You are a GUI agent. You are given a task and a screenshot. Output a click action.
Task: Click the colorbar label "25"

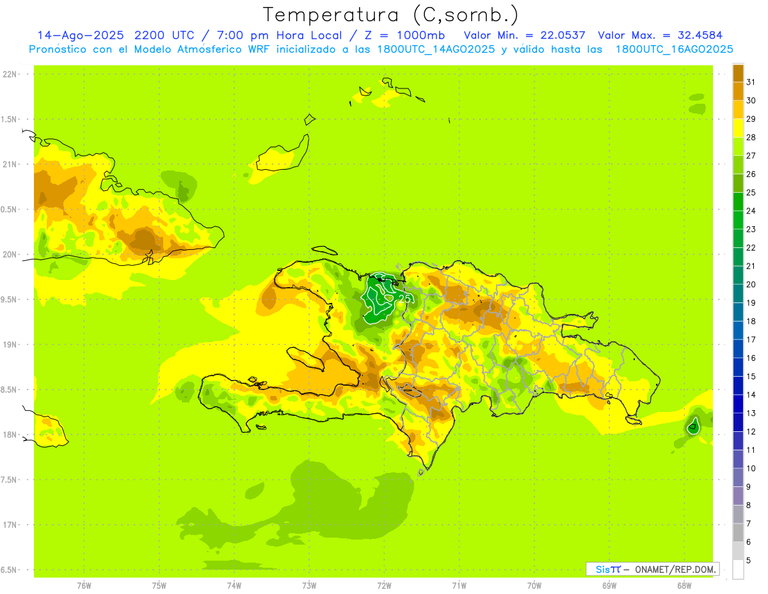coord(751,192)
